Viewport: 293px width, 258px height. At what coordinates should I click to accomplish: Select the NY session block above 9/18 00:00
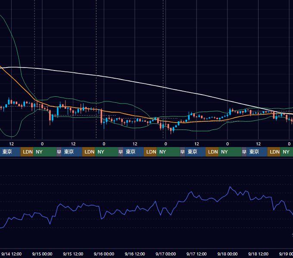pyautogui.click(x=230, y=152)
